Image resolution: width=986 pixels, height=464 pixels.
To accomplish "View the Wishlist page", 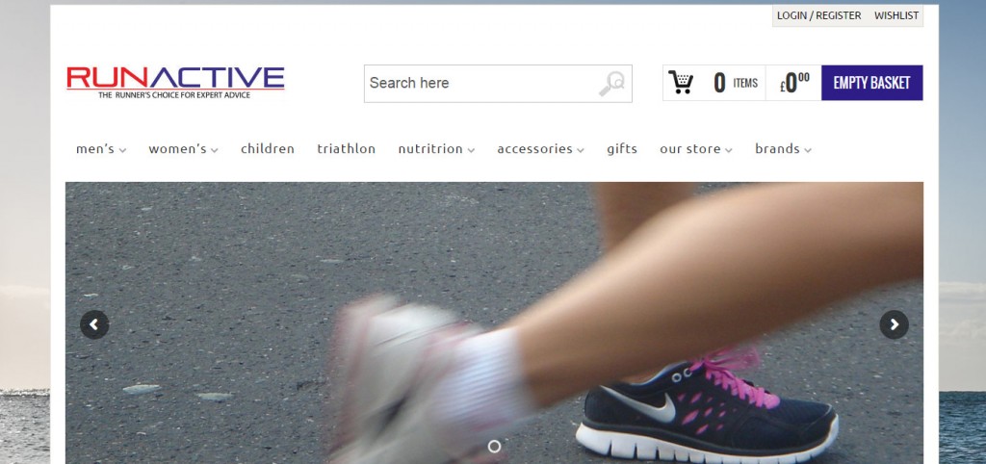I will [x=896, y=15].
